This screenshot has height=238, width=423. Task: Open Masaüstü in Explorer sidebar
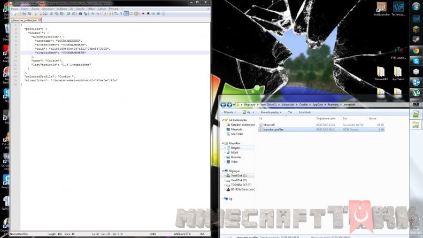[x=236, y=129]
